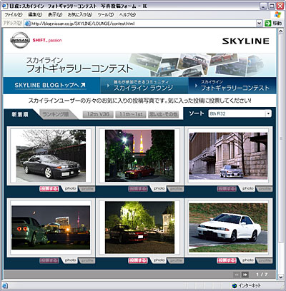Image resolution: width=286 pixels, height=291 pixels.
Task: Open the ツール menu
Action: point(106,15)
